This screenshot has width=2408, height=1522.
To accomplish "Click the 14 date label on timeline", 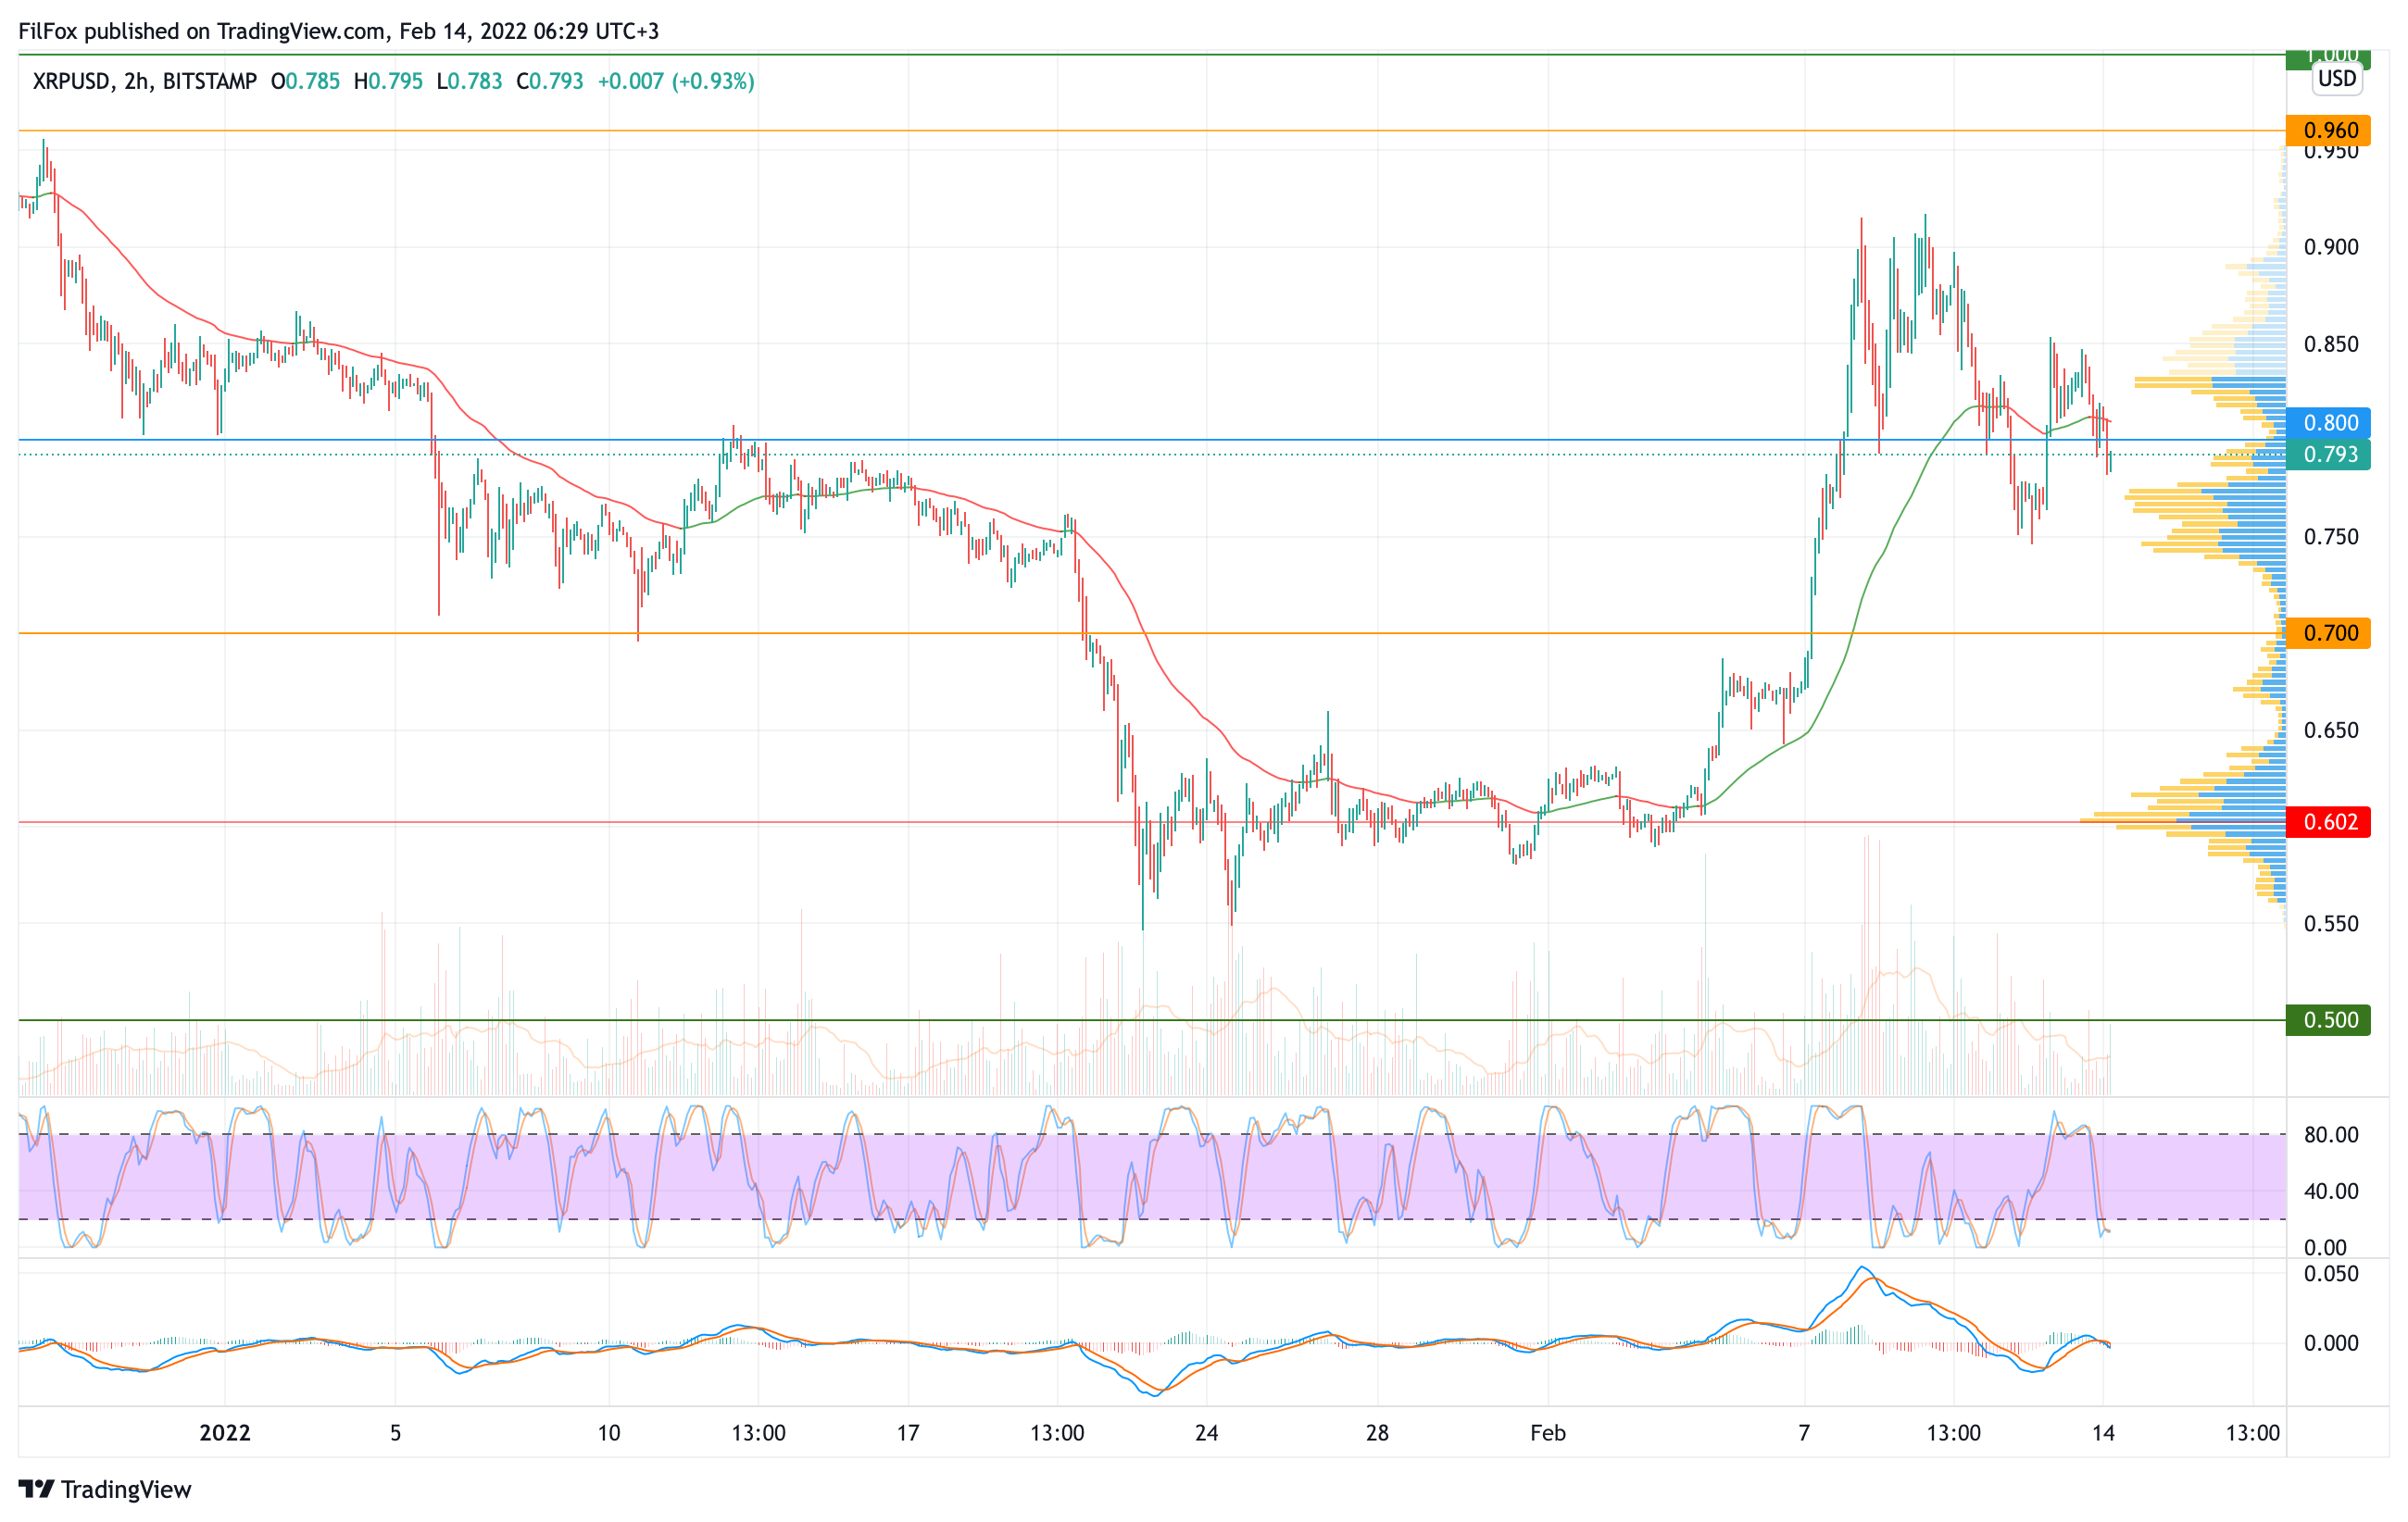I will pyautogui.click(x=2103, y=1432).
